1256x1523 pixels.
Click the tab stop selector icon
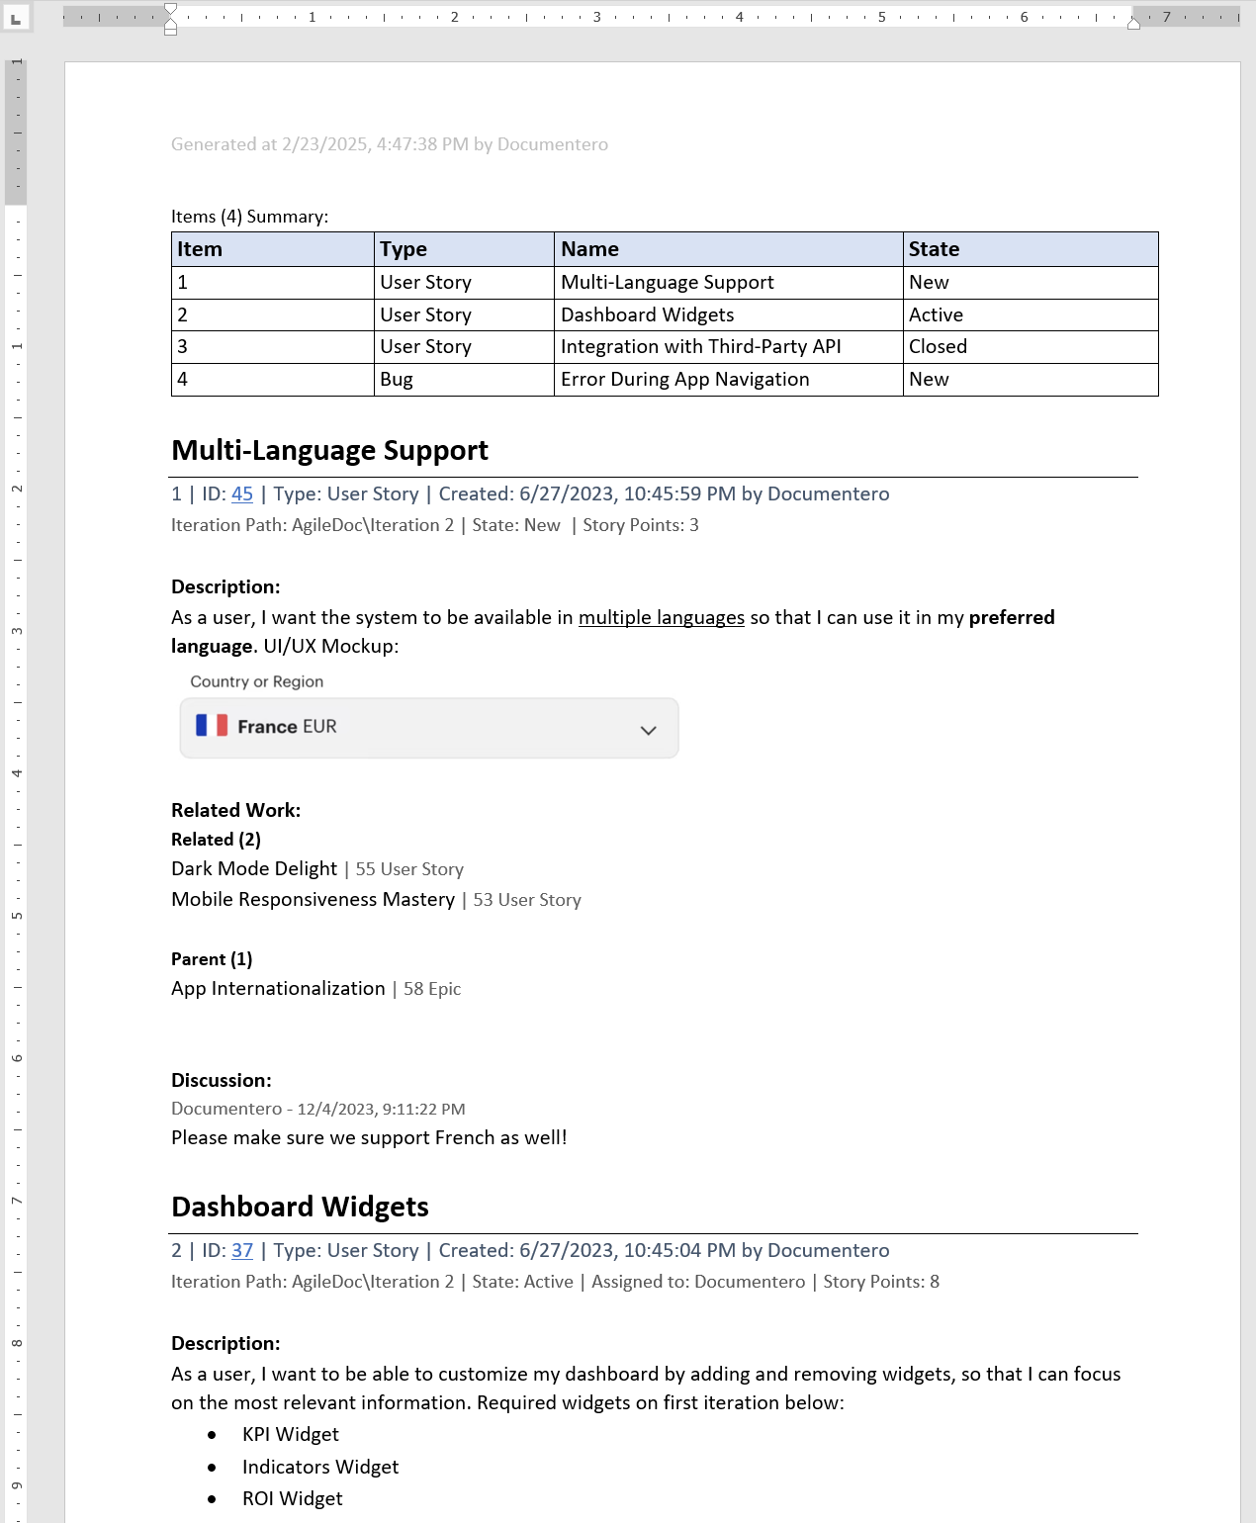[x=14, y=19]
